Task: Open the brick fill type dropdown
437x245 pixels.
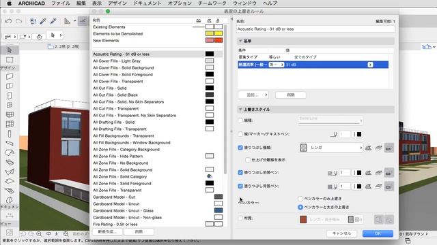Action: (330, 148)
